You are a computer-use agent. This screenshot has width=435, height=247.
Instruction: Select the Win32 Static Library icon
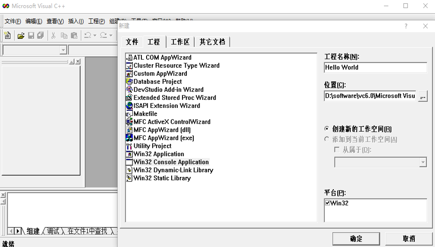pos(129,178)
